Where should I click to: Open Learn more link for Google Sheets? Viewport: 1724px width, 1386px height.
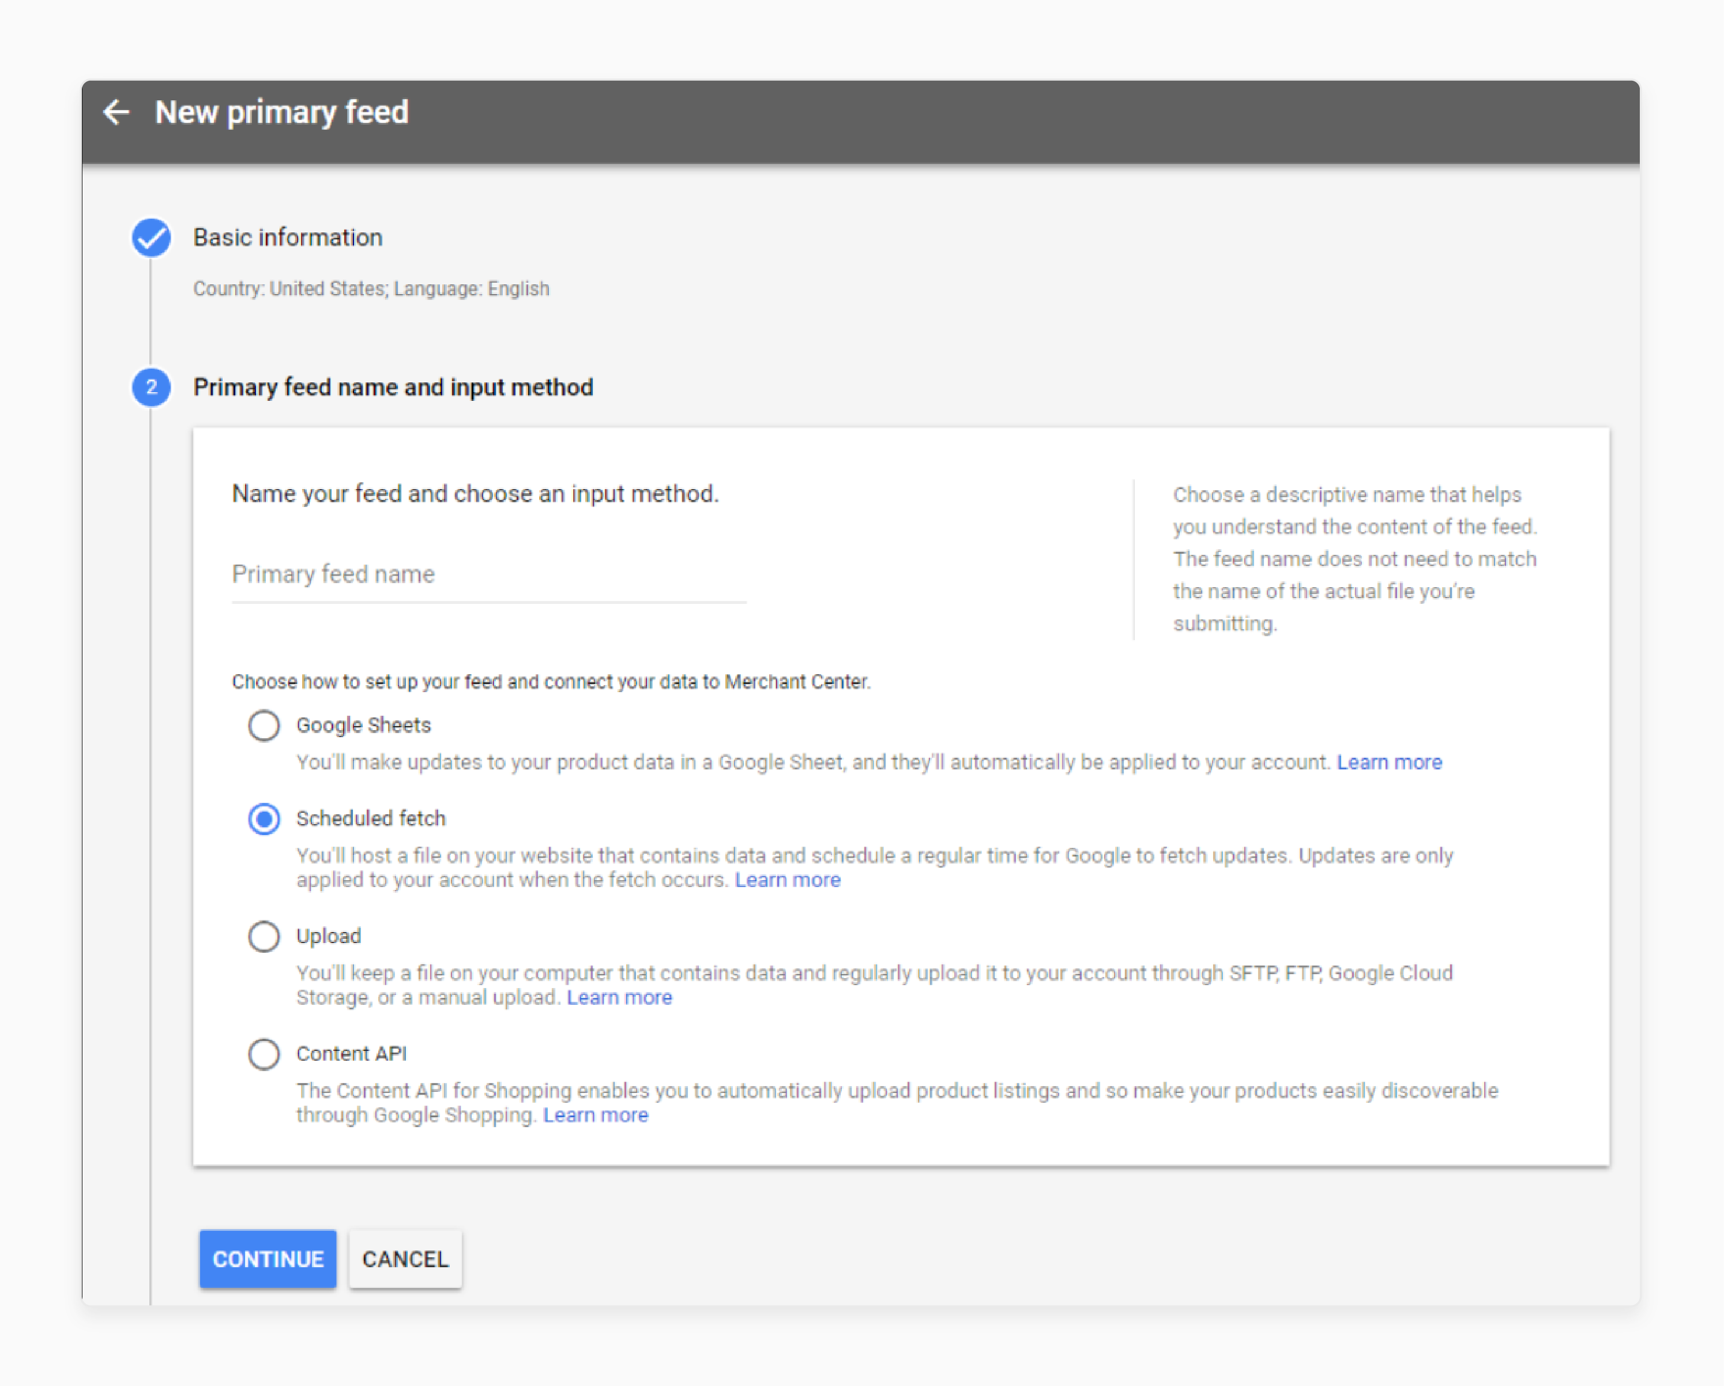(1389, 762)
